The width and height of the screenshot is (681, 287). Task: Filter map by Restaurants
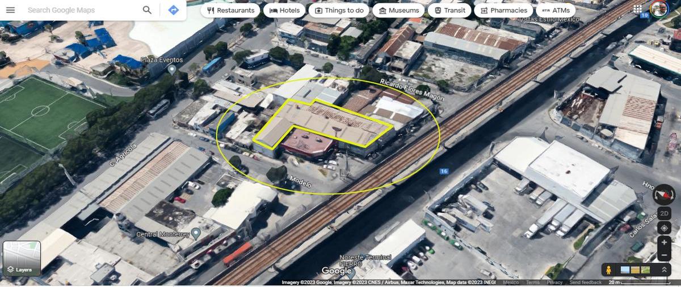coord(230,10)
